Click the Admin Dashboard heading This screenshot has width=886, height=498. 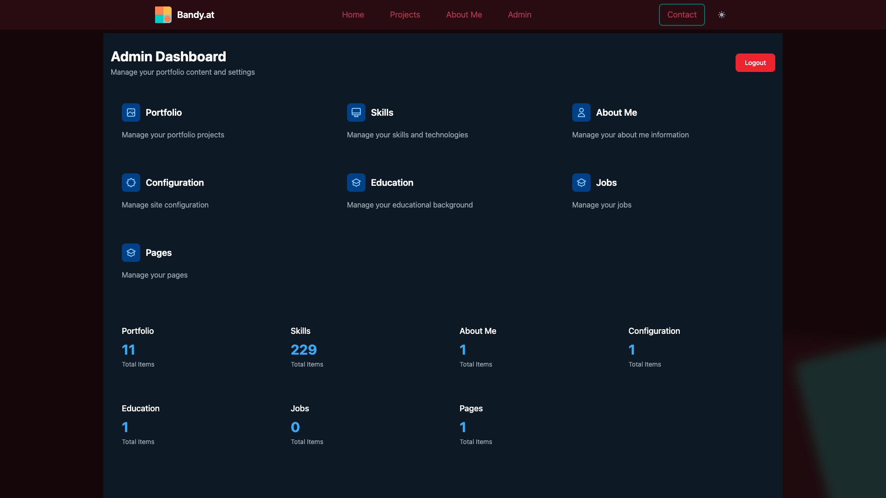coord(168,56)
